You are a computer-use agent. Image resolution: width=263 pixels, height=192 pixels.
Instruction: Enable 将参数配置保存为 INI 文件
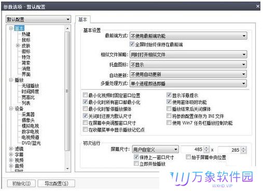169,115
